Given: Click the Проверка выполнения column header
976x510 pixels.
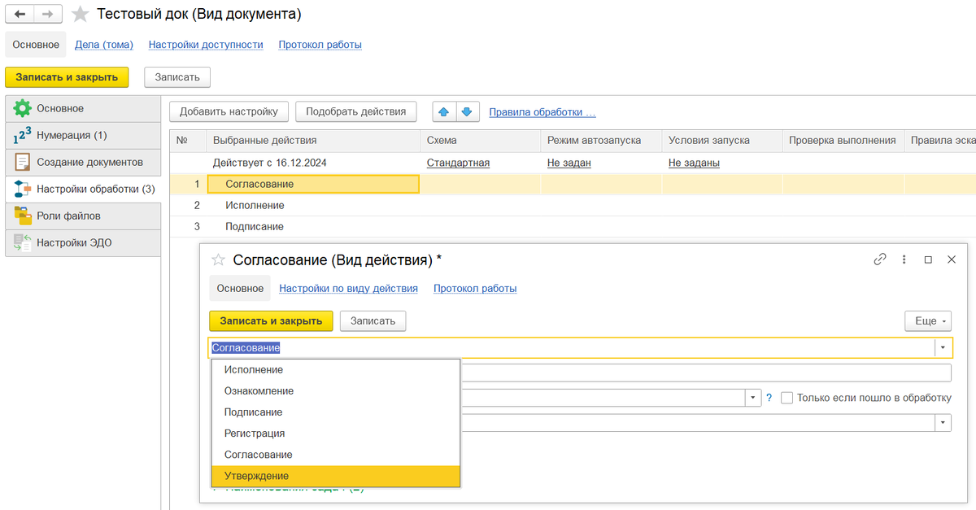Looking at the screenshot, I should pos(843,140).
